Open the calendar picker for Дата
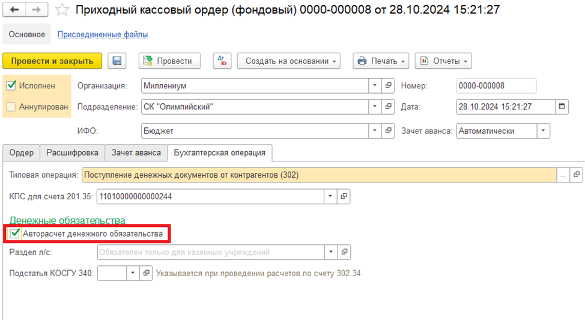 [562, 107]
